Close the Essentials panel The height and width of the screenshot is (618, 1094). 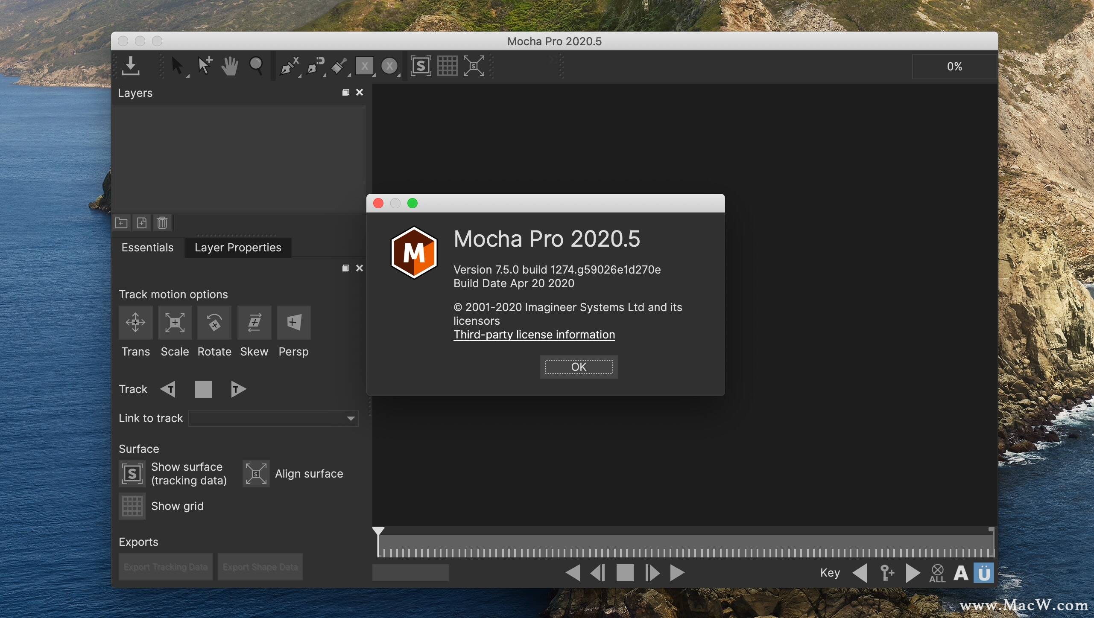360,268
